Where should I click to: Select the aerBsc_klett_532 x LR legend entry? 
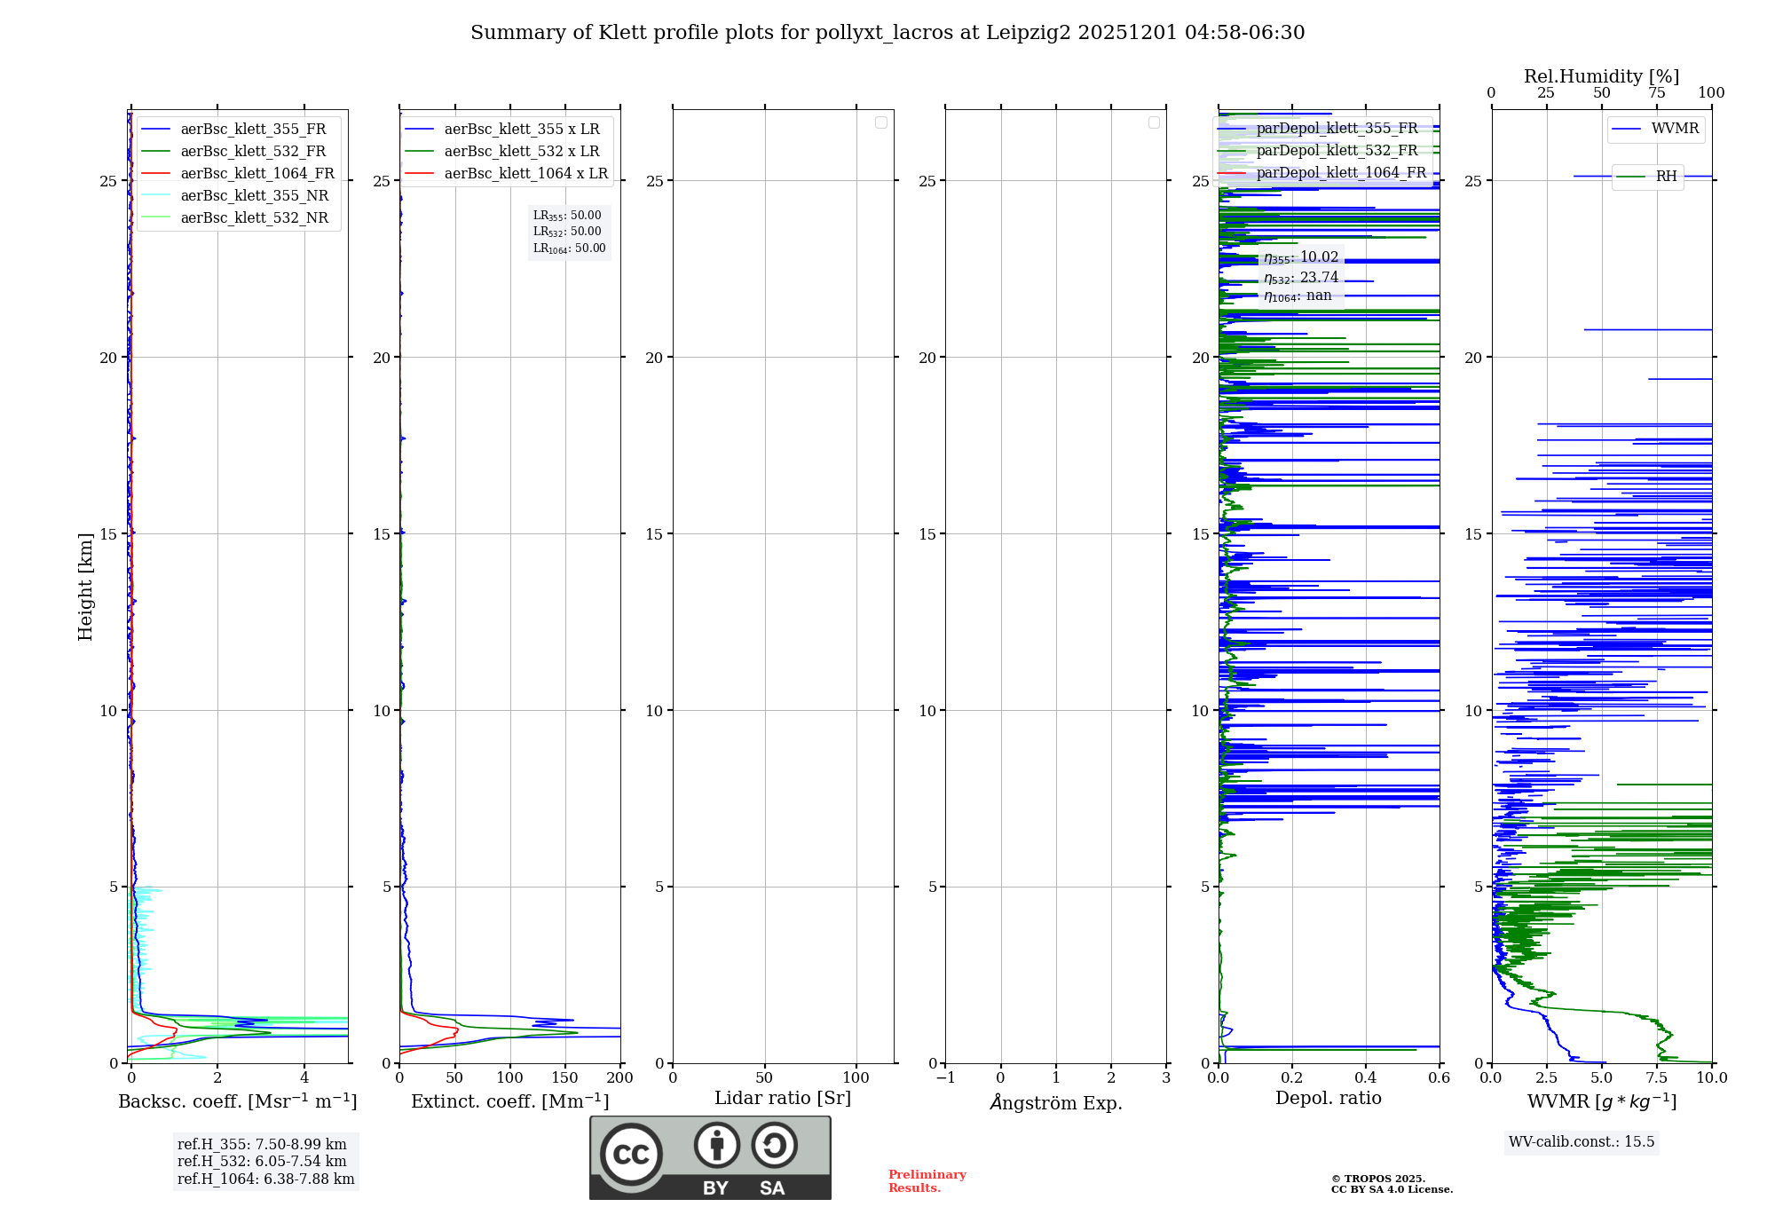tap(521, 152)
